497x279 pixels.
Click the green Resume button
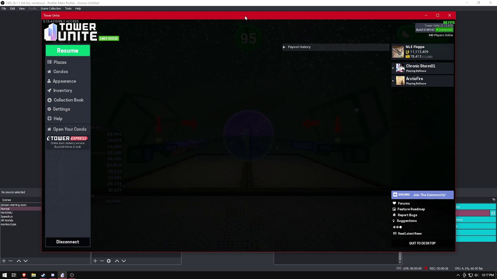click(x=68, y=51)
